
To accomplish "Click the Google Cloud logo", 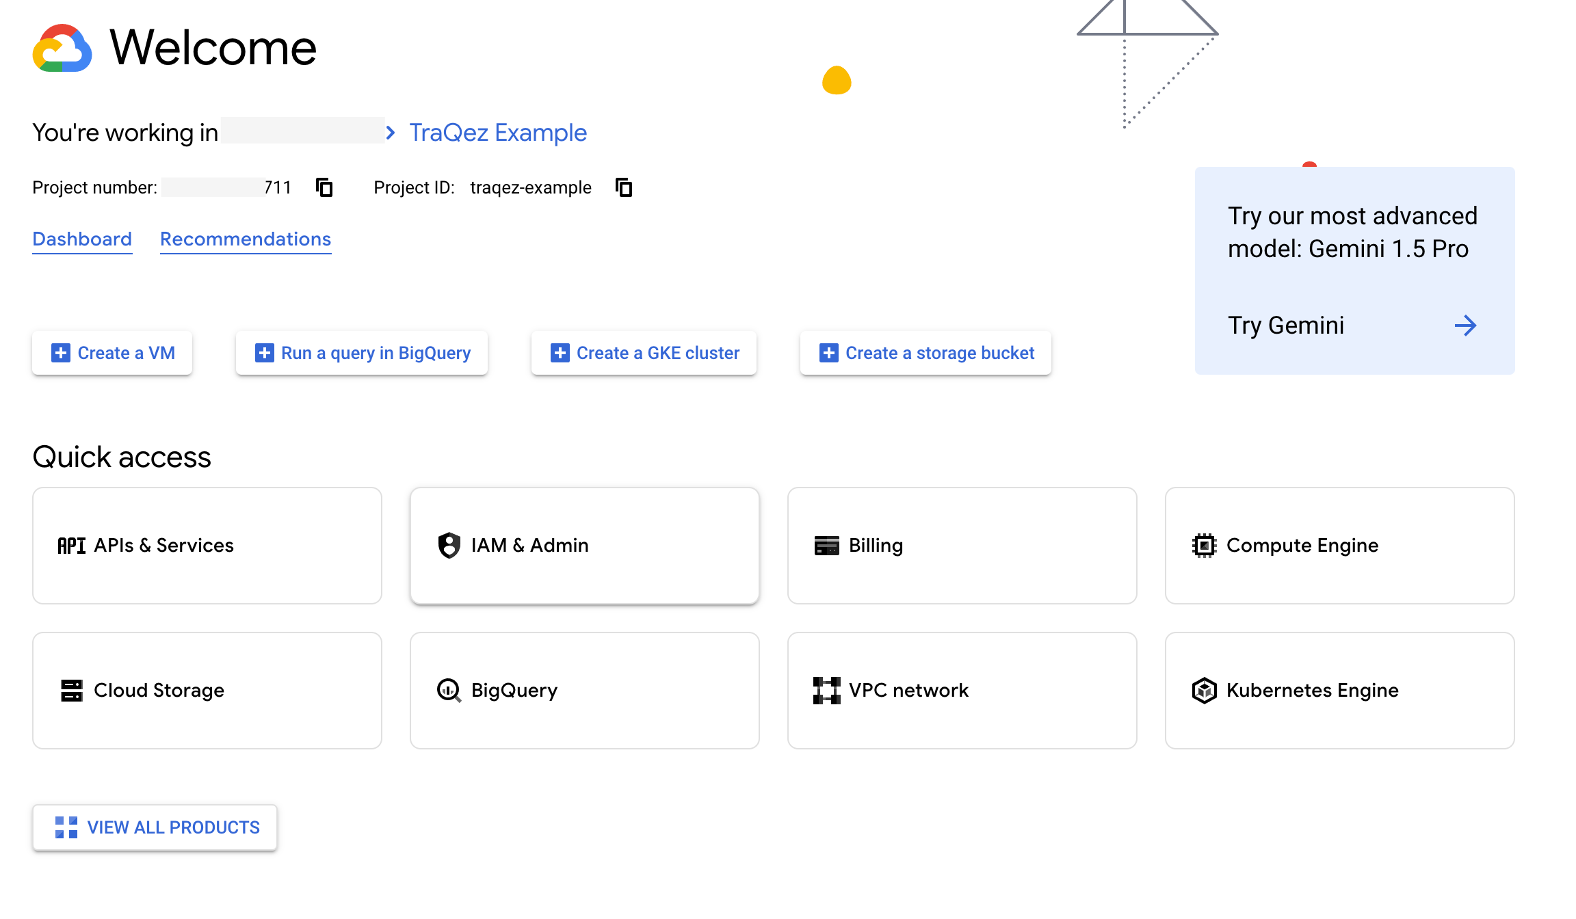I will click(x=62, y=49).
